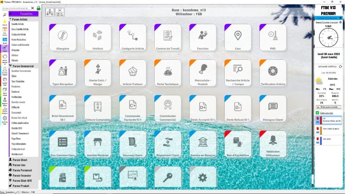345x194 pixels.
Task: Open the Contrat de Travail tile
Action: coord(168,37)
